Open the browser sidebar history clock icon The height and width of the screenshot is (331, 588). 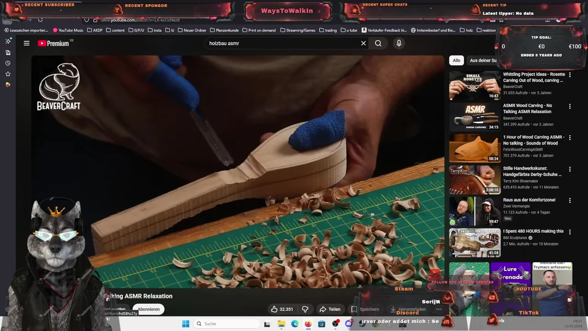[x=8, y=63]
